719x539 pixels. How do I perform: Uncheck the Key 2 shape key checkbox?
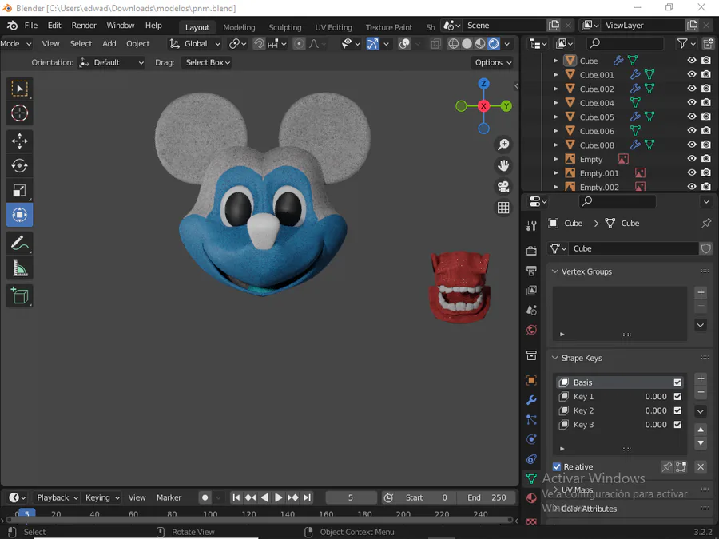coord(677,410)
